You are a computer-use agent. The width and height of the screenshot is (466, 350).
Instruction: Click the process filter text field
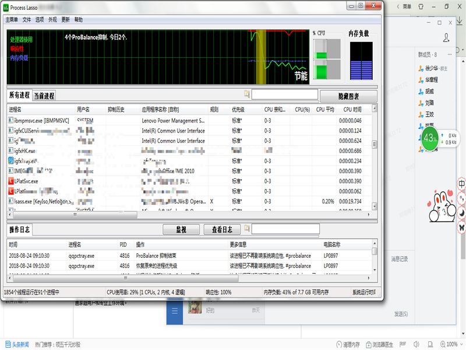coord(284,94)
